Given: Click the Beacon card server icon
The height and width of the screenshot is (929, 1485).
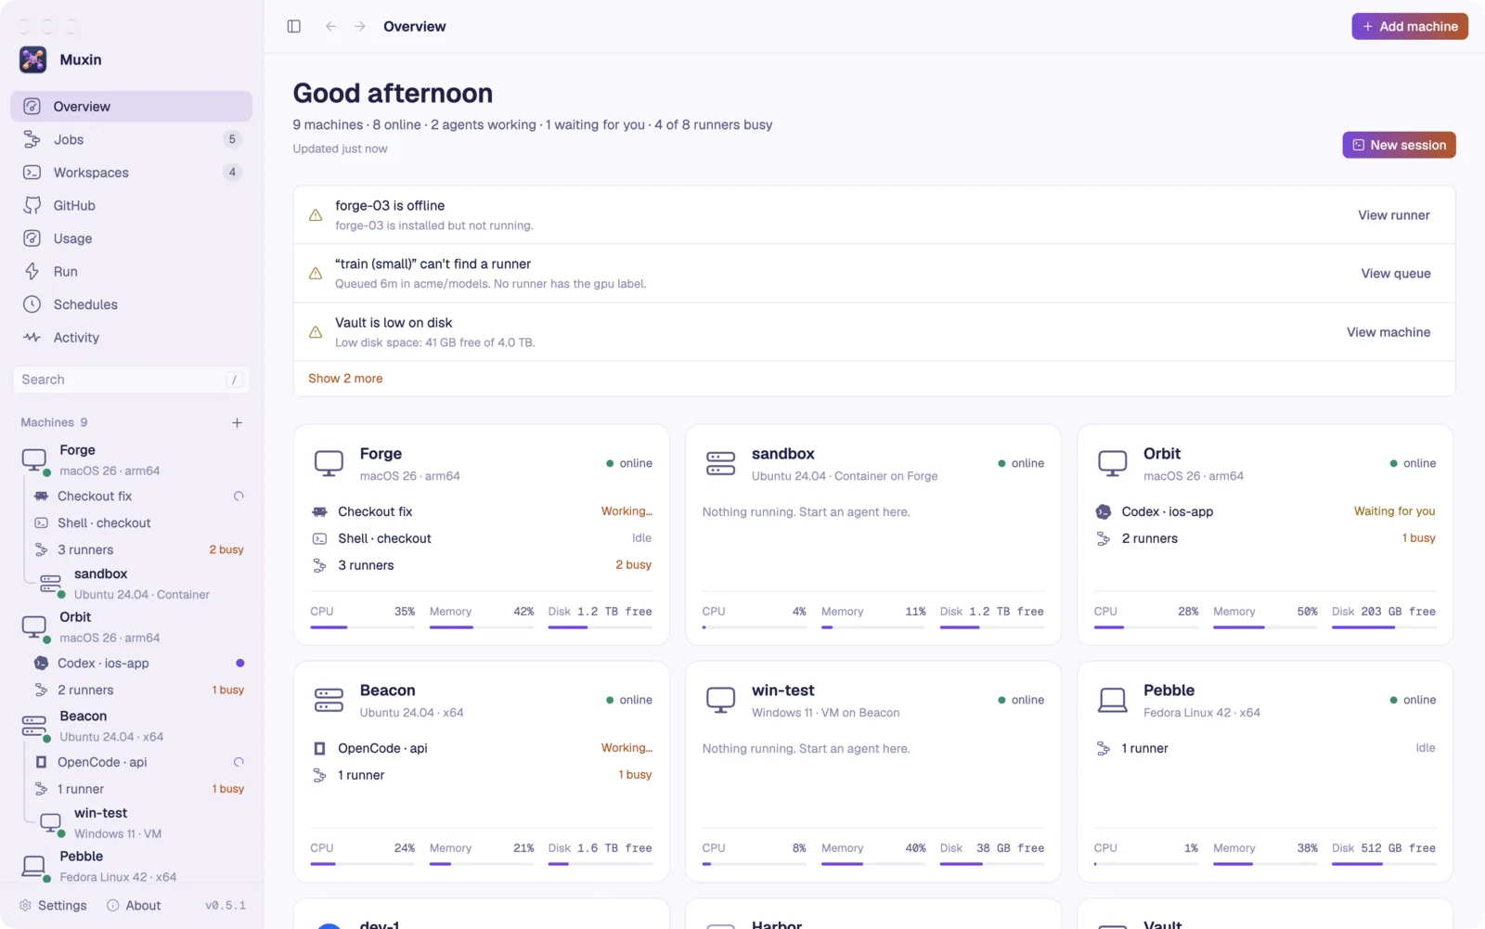Looking at the screenshot, I should tap(329, 700).
